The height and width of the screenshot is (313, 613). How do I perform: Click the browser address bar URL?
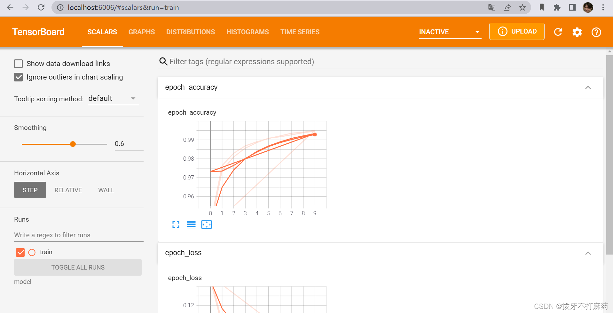(x=123, y=7)
